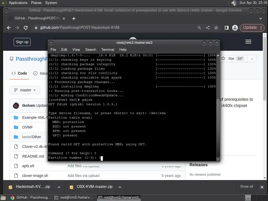Click the Clover-v2.4k file icon
The width and height of the screenshot is (268, 201).
(x=16, y=147)
